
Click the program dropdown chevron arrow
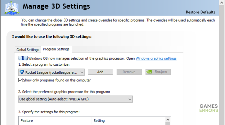pos(82,72)
